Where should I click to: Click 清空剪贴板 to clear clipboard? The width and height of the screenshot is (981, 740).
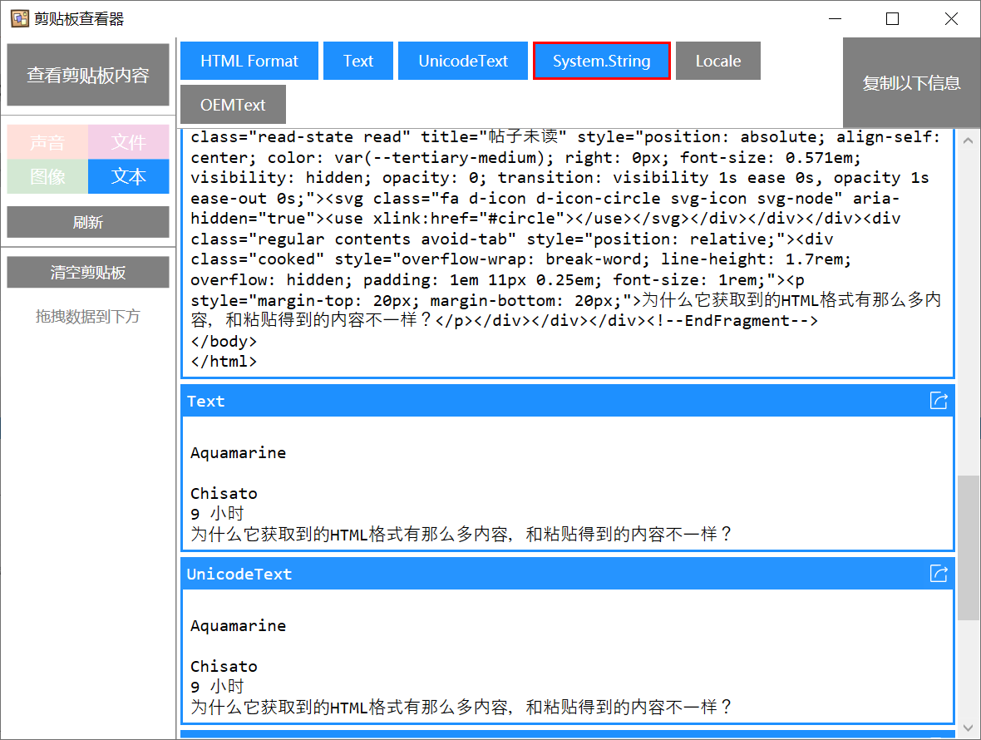coord(88,272)
